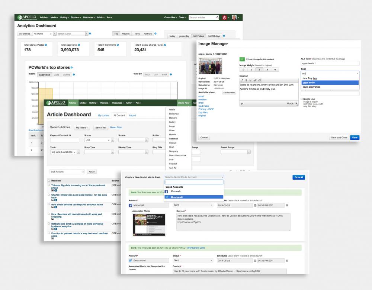Click help icon next to Social Shares / Likes
Screen dimensions: 372x290
pos(165,45)
